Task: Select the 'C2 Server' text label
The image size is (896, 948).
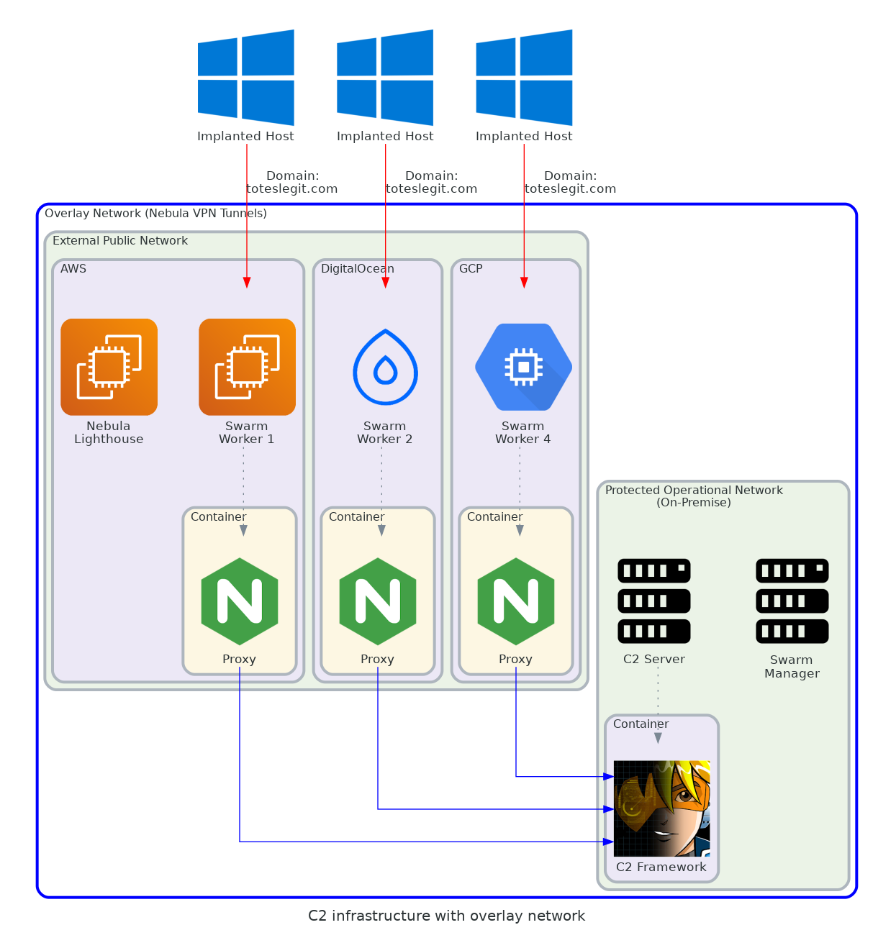Action: click(x=654, y=660)
